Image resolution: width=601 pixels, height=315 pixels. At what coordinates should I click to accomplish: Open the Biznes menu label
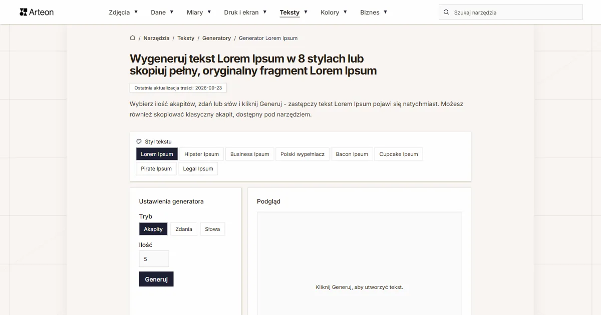370,12
